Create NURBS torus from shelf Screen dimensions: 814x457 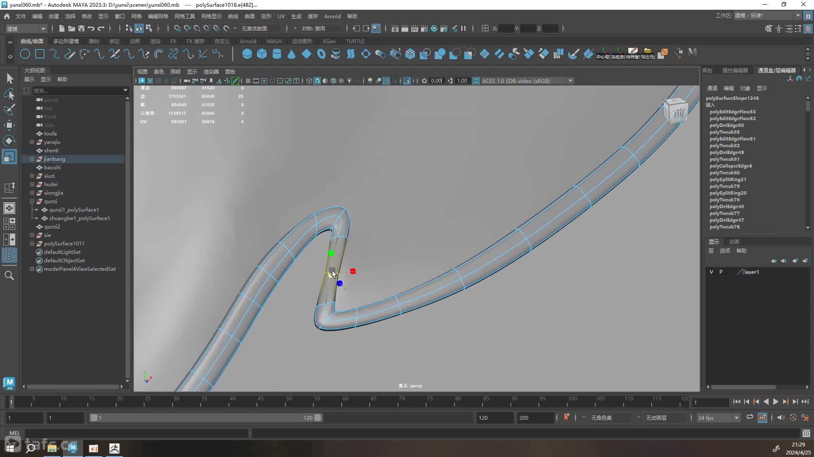[x=321, y=54]
